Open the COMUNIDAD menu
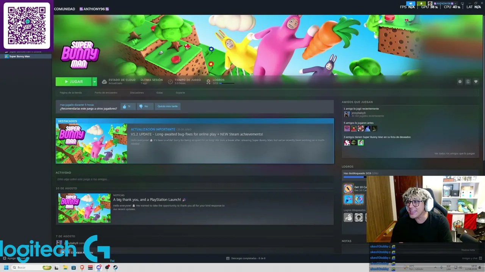The width and height of the screenshot is (485, 272). [64, 9]
